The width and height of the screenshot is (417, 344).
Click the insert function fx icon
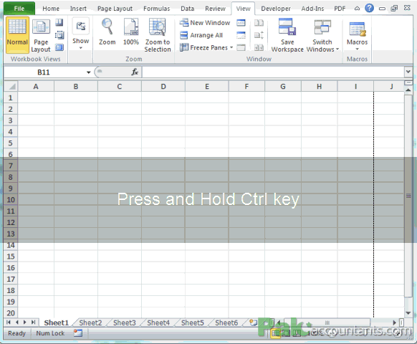point(135,72)
